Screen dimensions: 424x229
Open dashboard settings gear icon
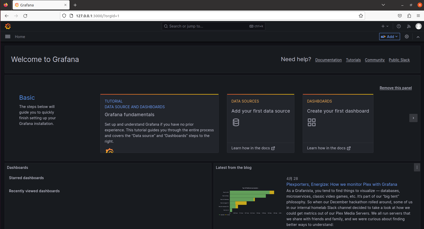point(407,36)
